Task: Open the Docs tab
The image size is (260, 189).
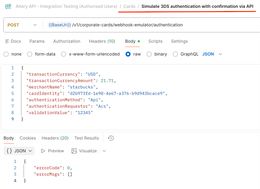Action: 13,41
